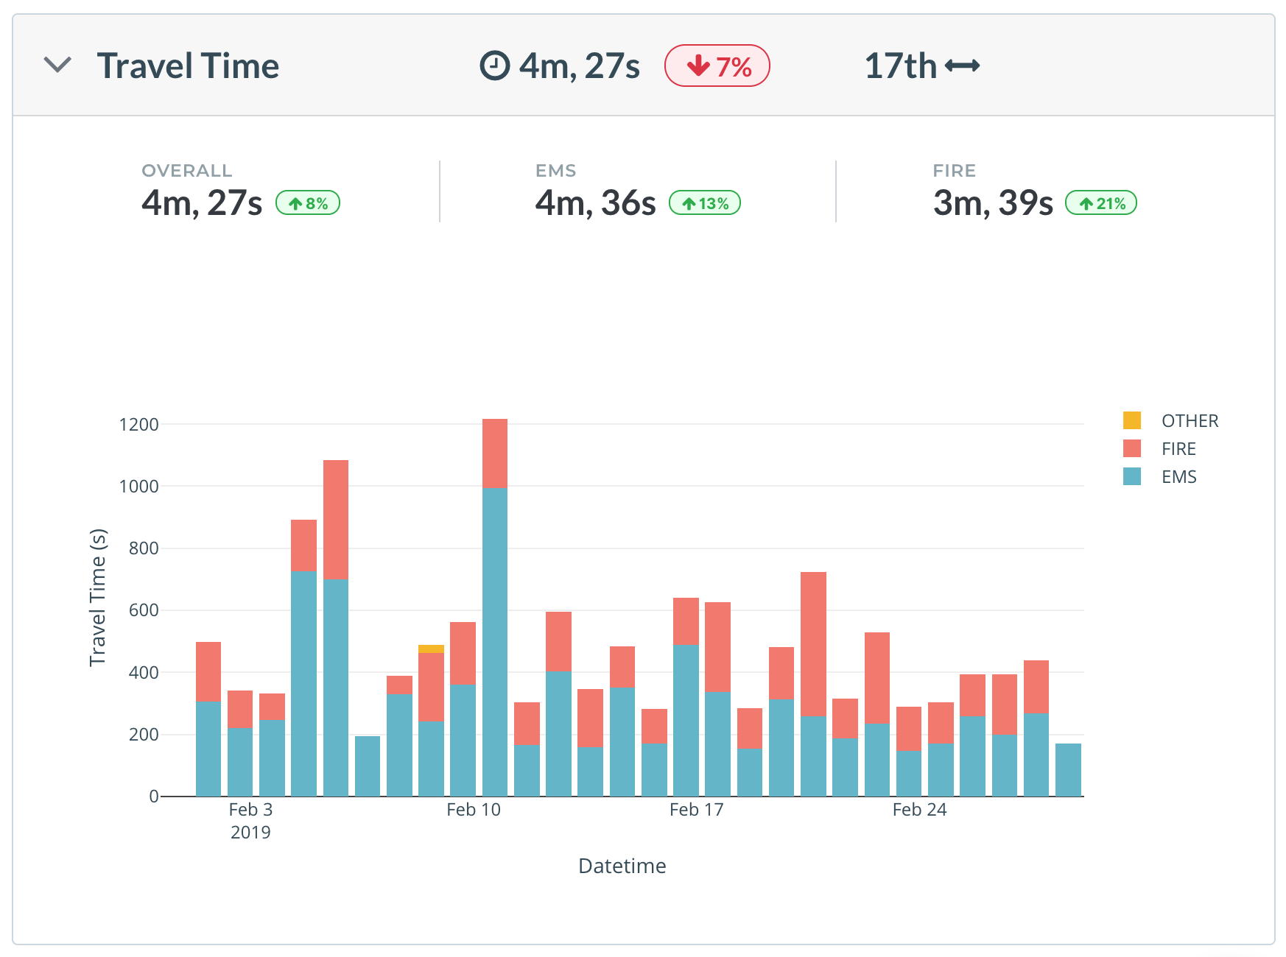This screenshot has height=957, width=1286.
Task: Click the small yellow OTHER bar segment
Action: point(431,649)
